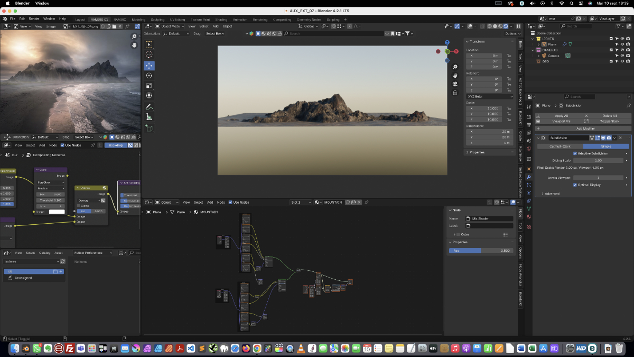
Task: Pick the Annotate pencil tool
Action: click(149, 106)
